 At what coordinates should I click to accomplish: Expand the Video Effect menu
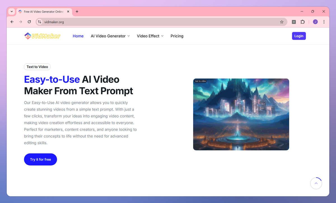tap(150, 36)
